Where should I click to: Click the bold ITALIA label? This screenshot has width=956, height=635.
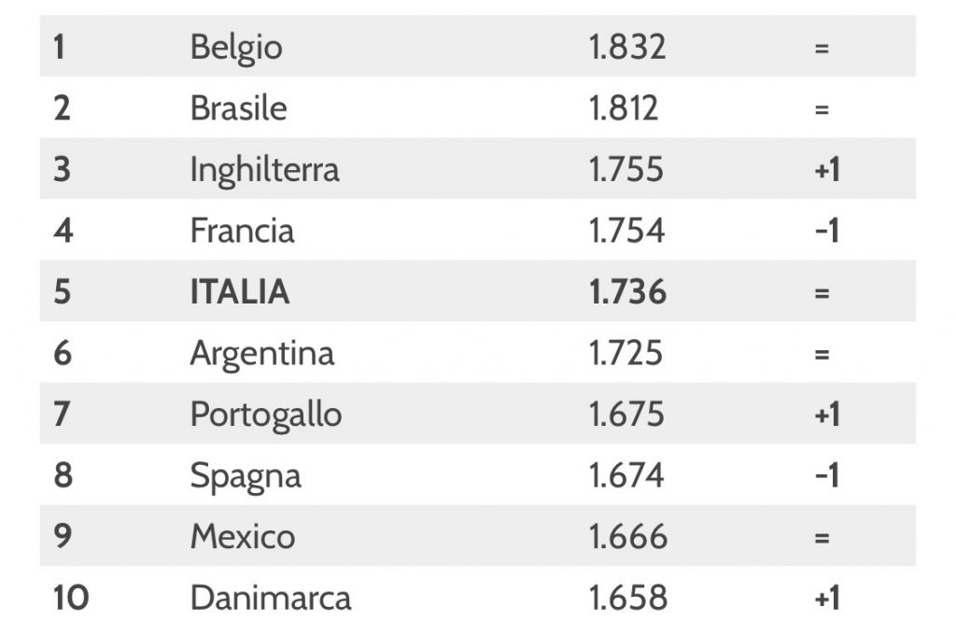pyautogui.click(x=240, y=291)
